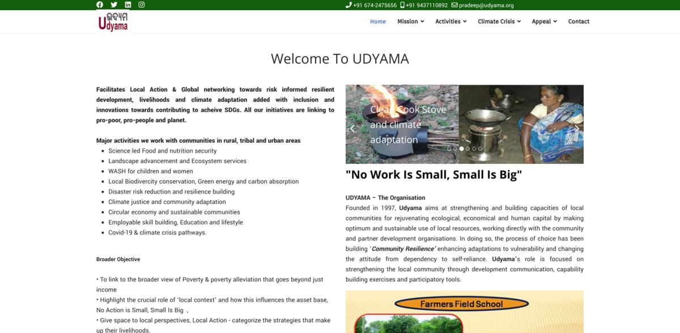The height and width of the screenshot is (333, 680).
Task: Go to previous slide using left arrow
Action: pos(352,129)
